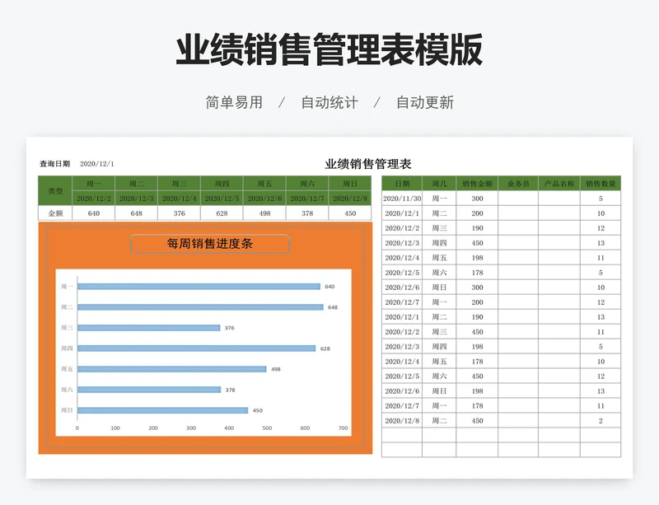
Task: Select the 金额 row label cell
Action: [55, 213]
